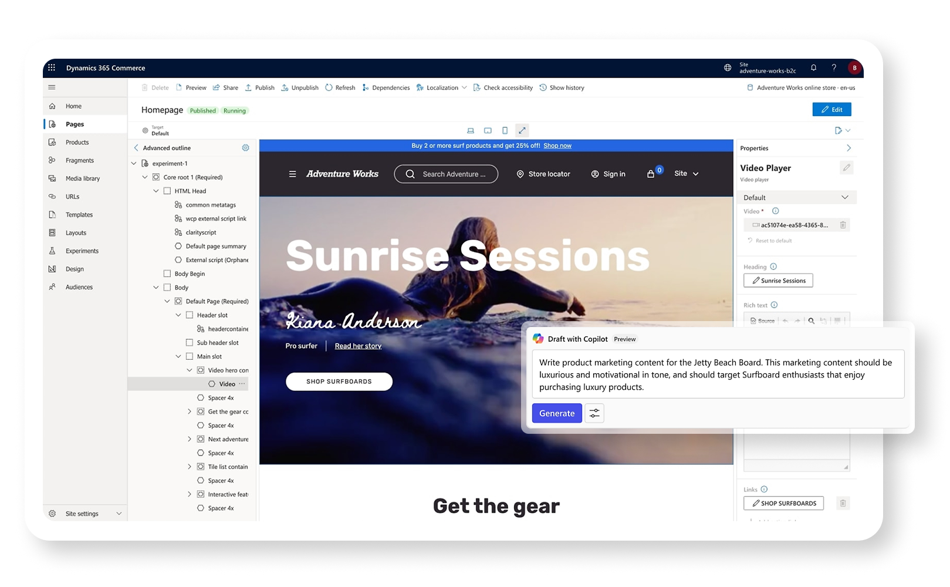Open the Site dropdown in preview header

pyautogui.click(x=687, y=174)
